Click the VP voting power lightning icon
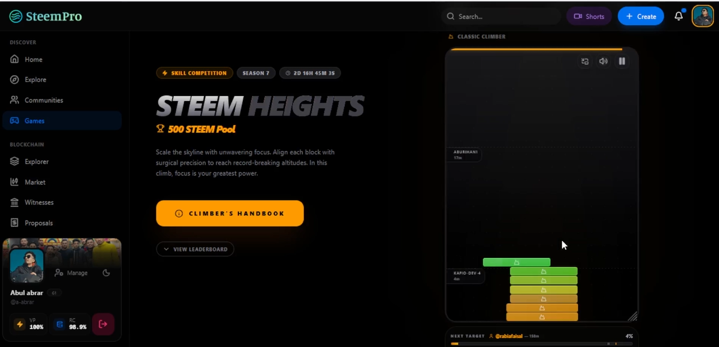The height and width of the screenshot is (347, 719). [20, 325]
